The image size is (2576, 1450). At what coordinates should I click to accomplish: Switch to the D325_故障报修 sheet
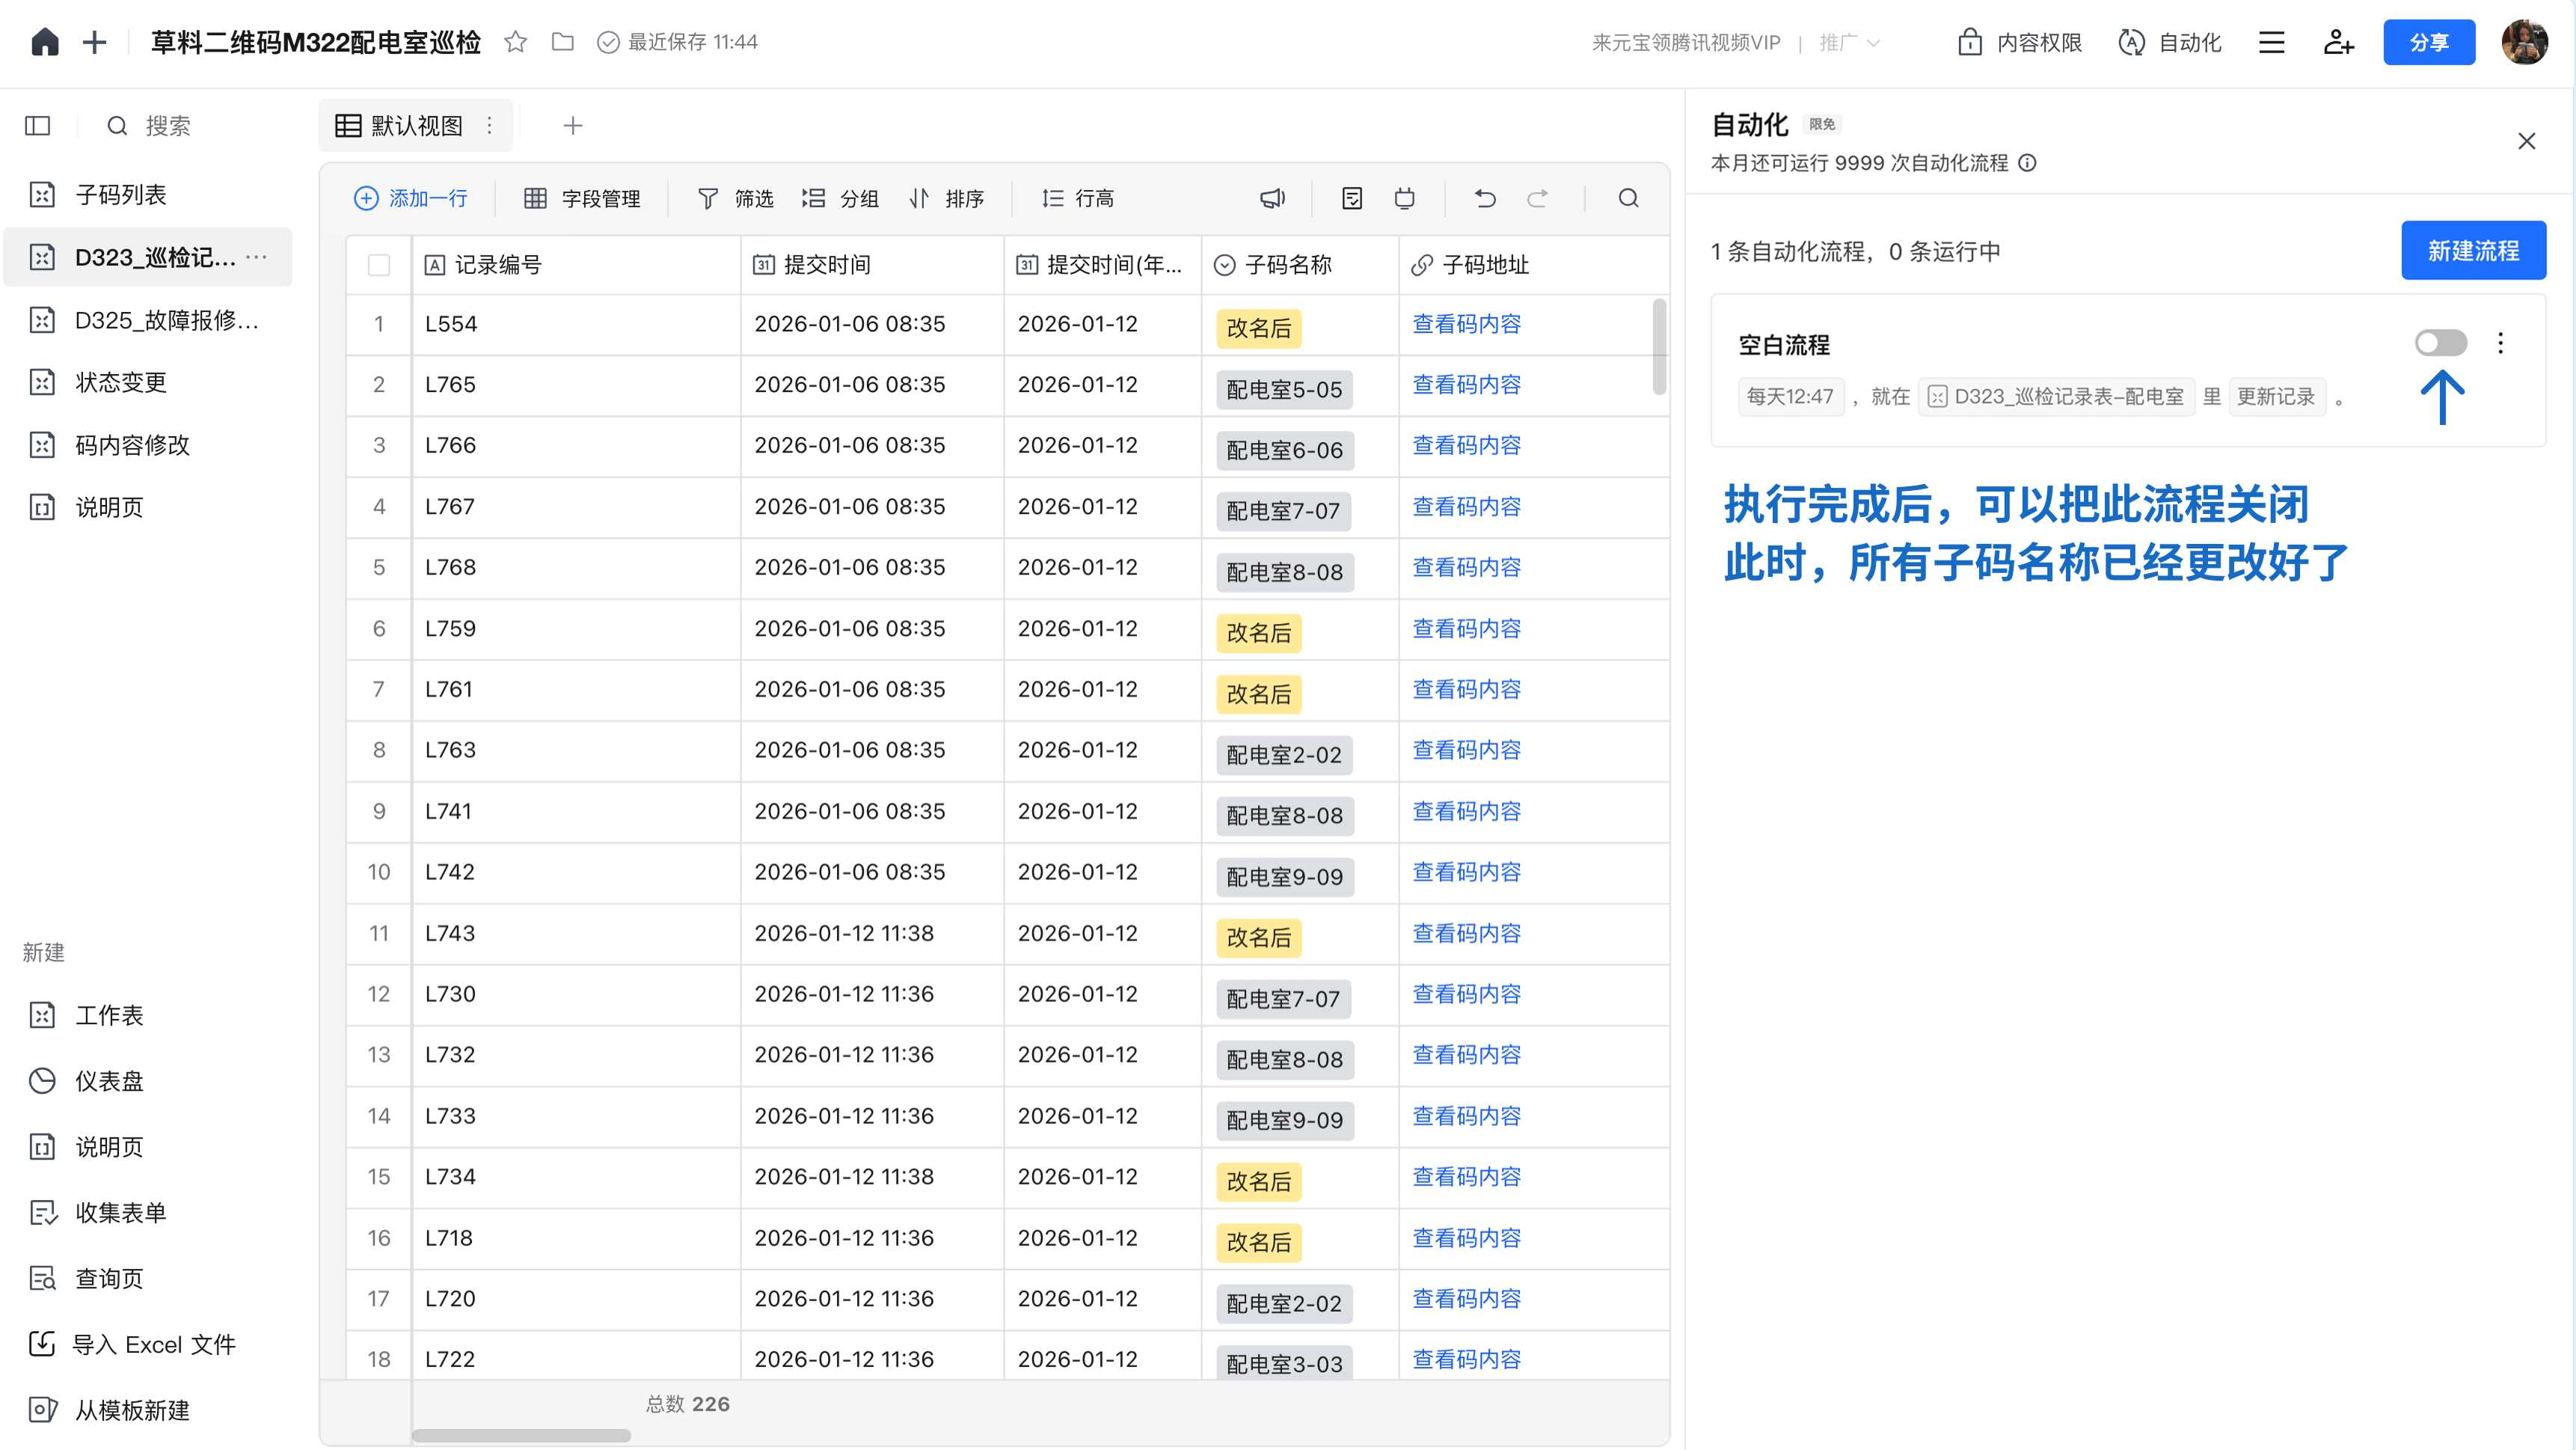pos(166,320)
